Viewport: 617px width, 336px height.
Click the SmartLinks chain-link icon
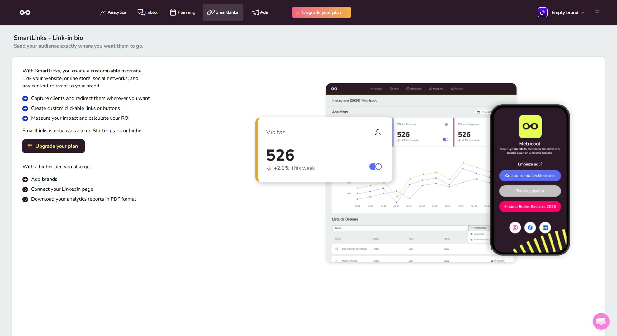click(x=211, y=12)
